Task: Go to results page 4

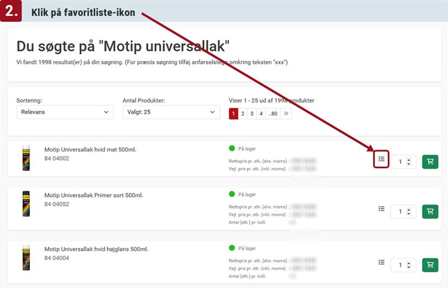Action: [x=260, y=113]
